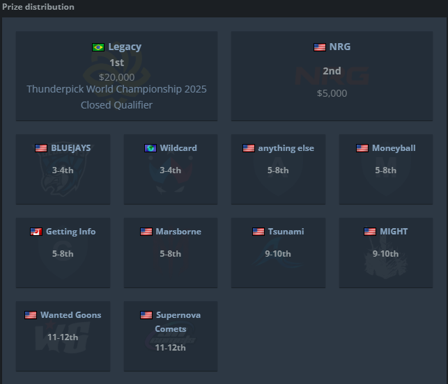This screenshot has height=384, width=448.
Task: Open the Wildcard team link
Action: (x=178, y=148)
